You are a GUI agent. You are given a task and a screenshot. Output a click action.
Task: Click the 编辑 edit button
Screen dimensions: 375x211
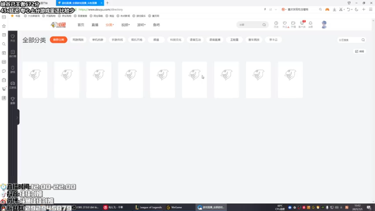pyautogui.click(x=359, y=52)
